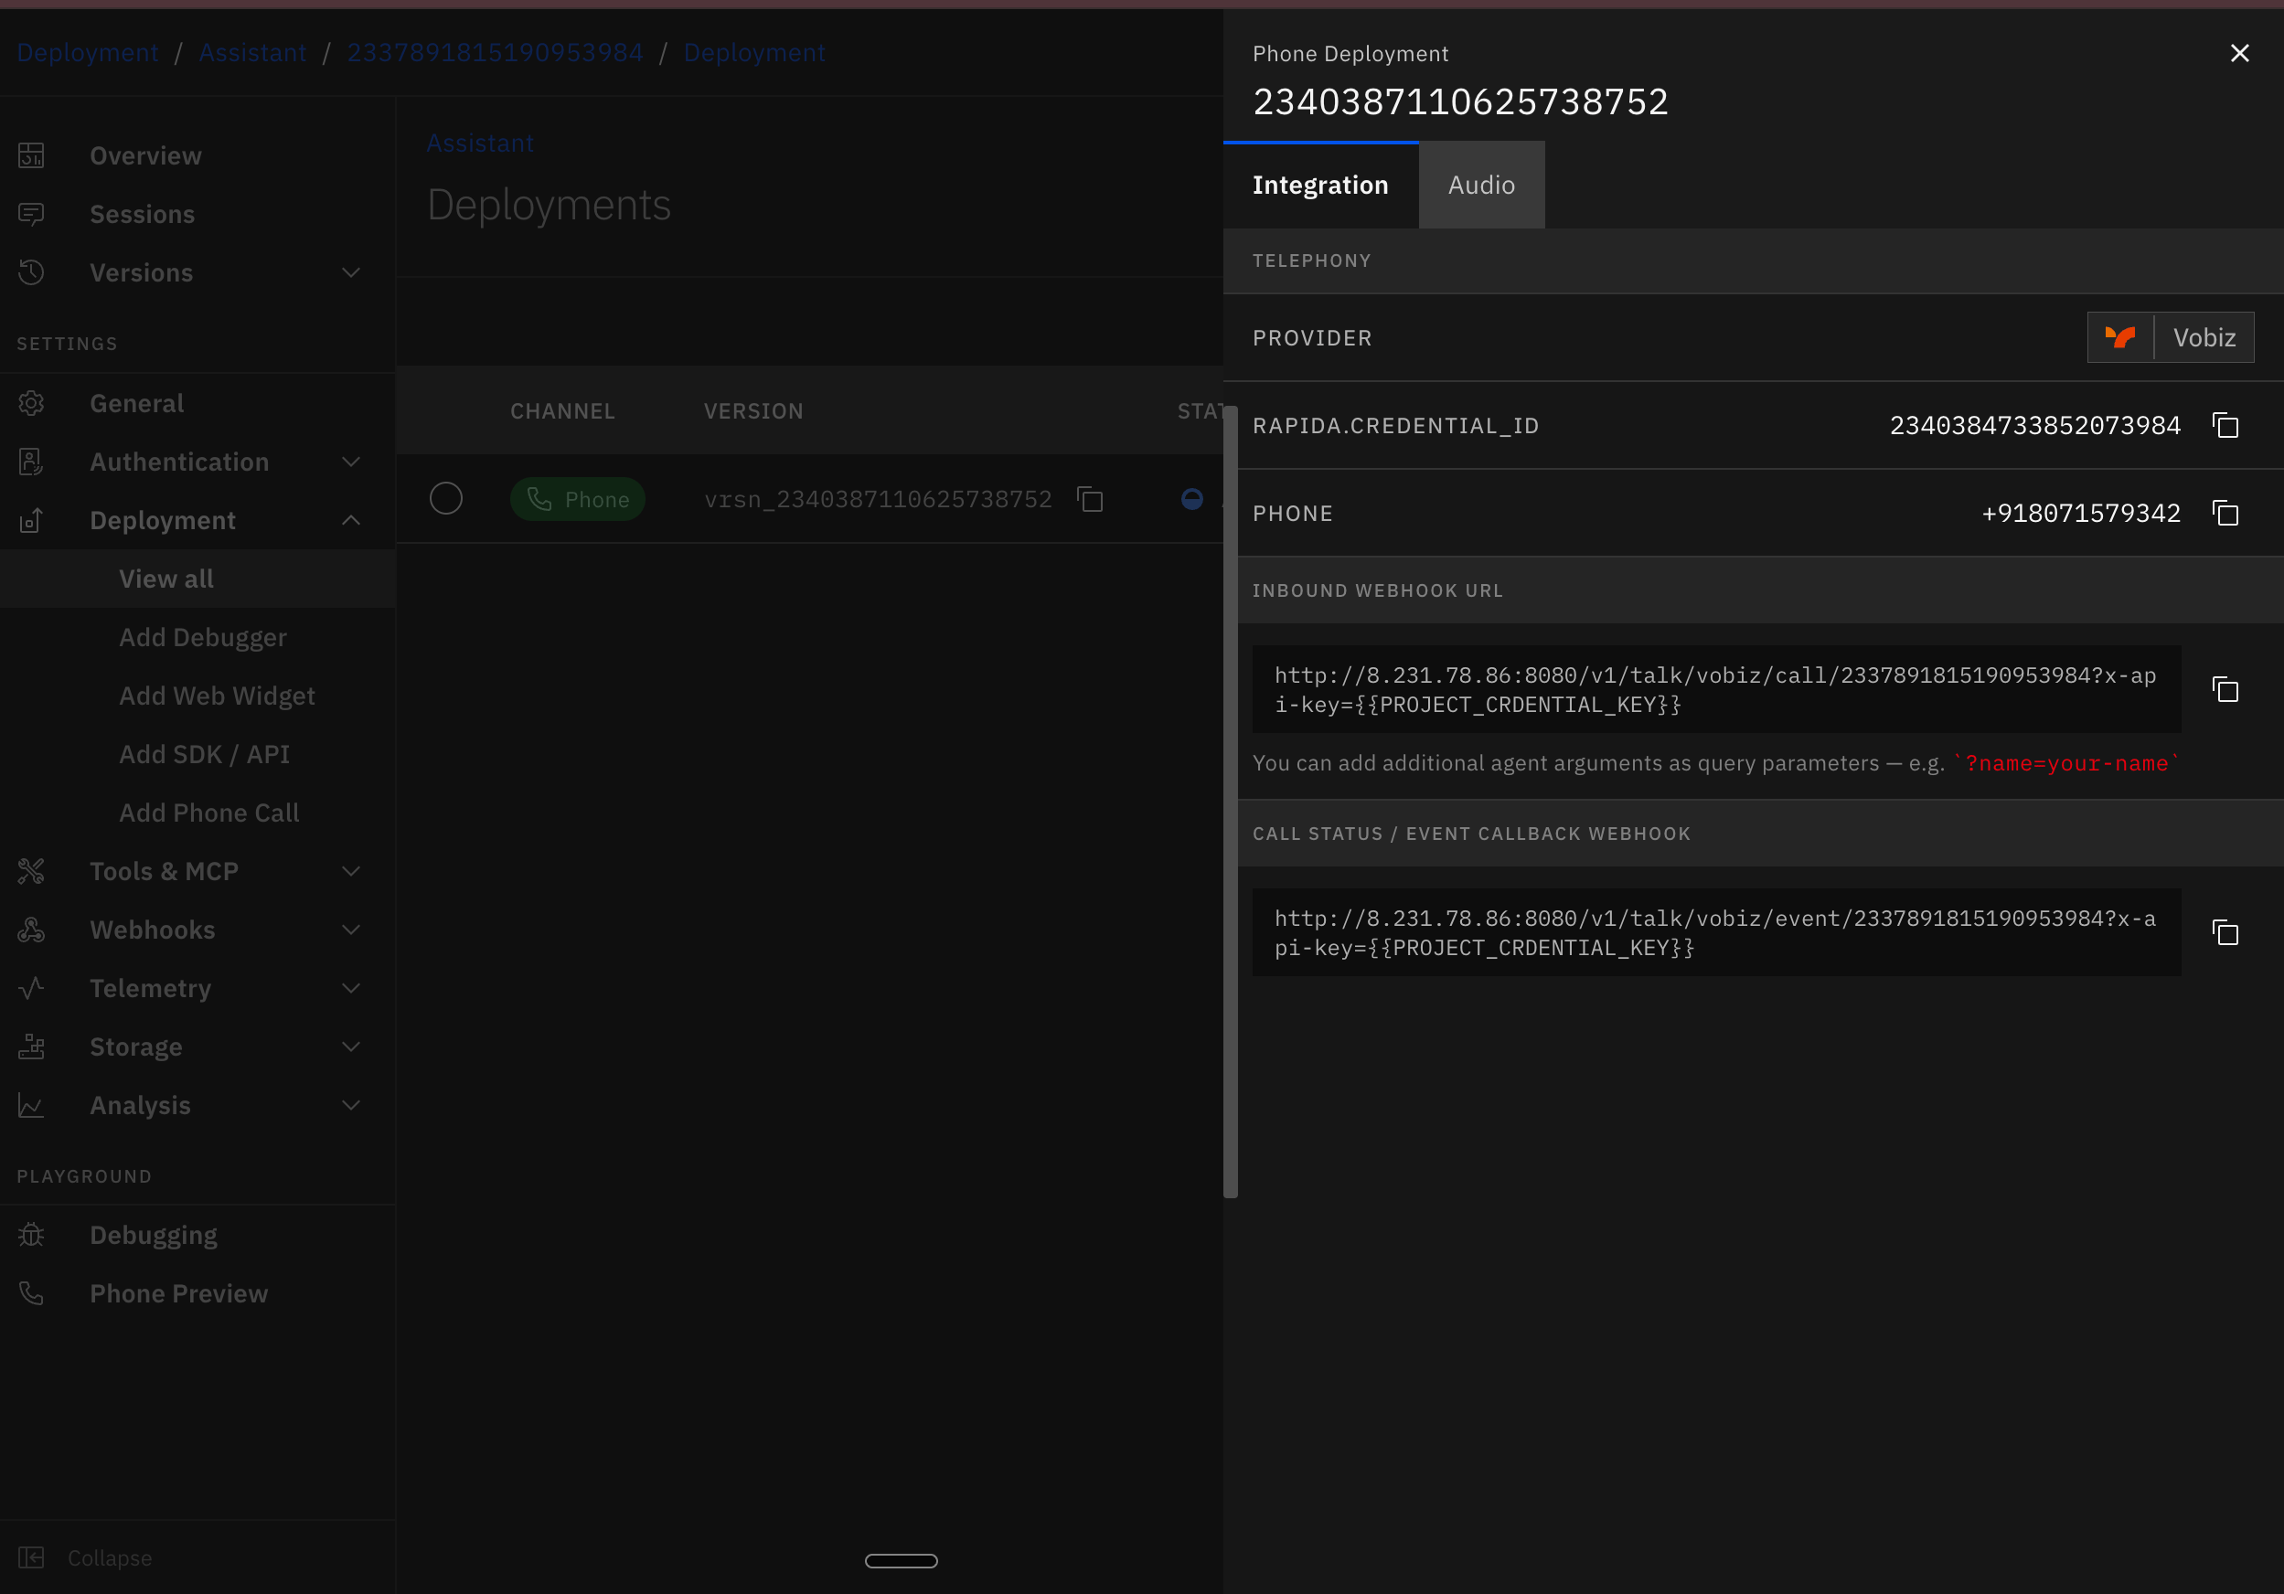Copy the phone number +918071579342
2284x1594 pixels.
coord(2225,513)
